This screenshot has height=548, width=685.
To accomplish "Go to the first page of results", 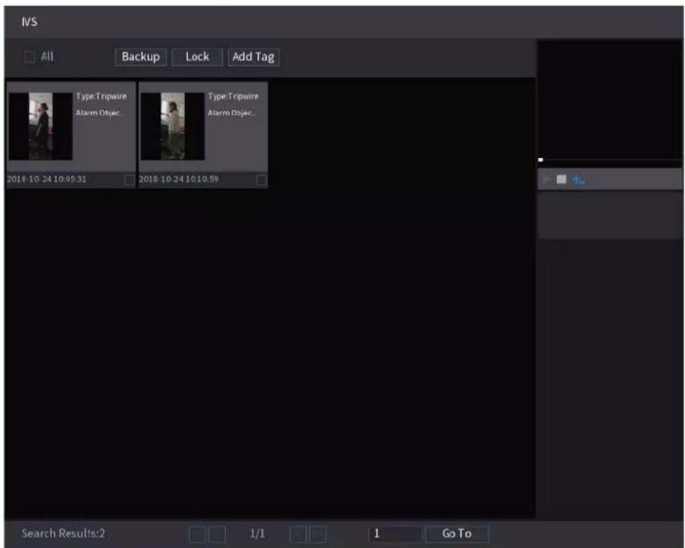I will click(197, 534).
